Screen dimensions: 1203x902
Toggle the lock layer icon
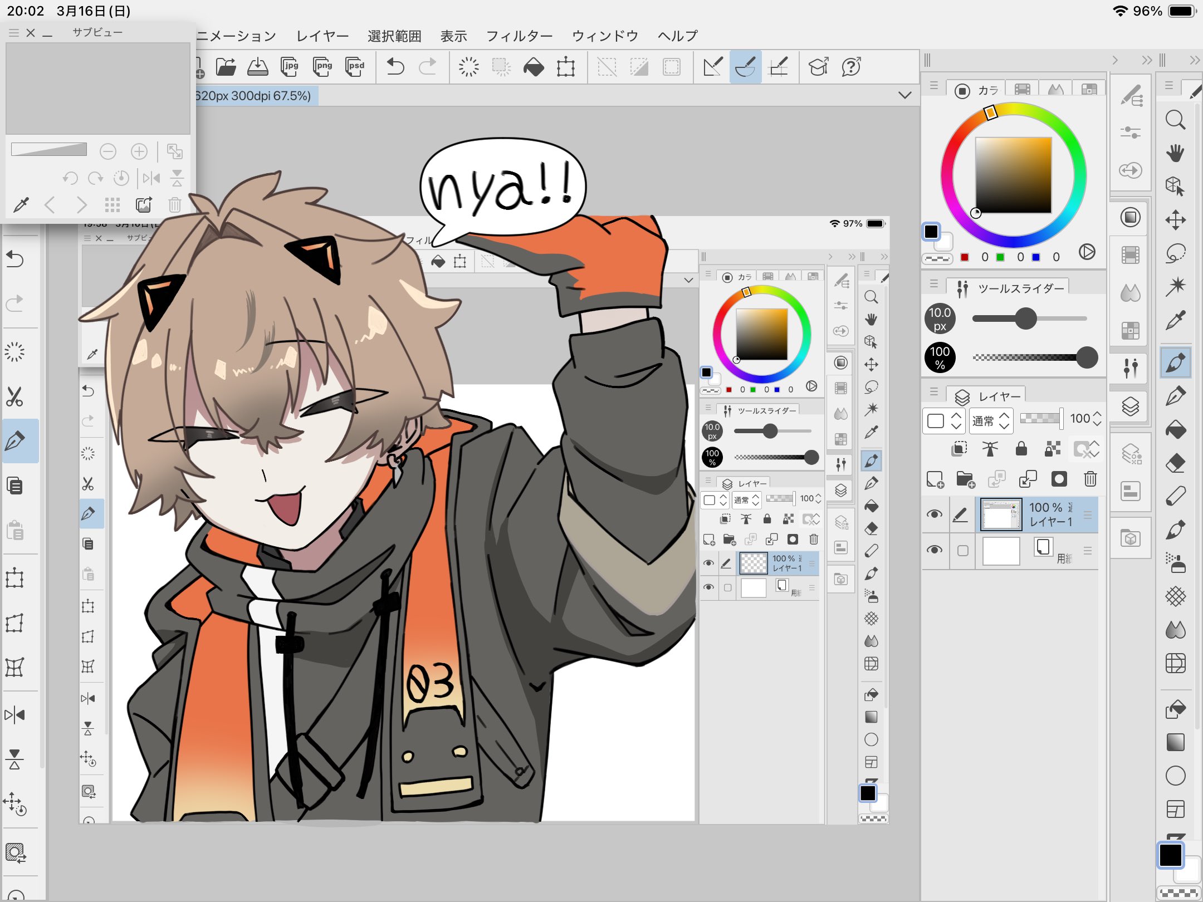1021,449
